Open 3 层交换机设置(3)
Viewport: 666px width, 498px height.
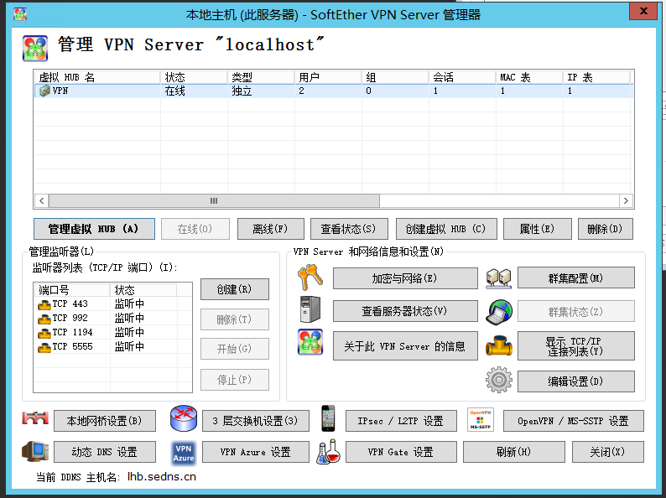[256, 421]
